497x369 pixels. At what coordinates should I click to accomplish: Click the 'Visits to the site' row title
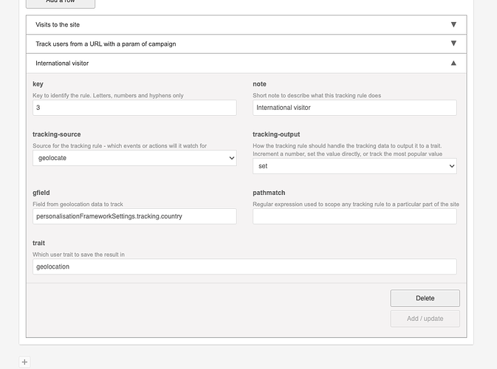pos(58,24)
